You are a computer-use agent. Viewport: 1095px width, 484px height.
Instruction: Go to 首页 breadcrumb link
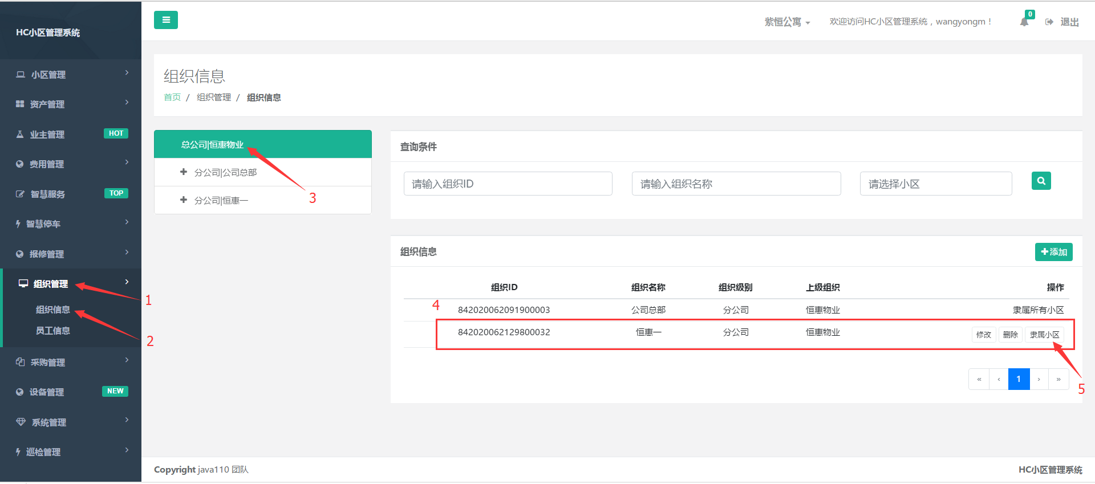[x=172, y=97]
